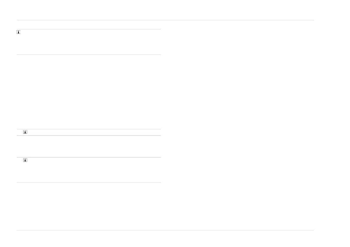The width and height of the screenshot is (350, 247).
Task: Click the topmost info icon at the page margin
Action: tap(18, 32)
